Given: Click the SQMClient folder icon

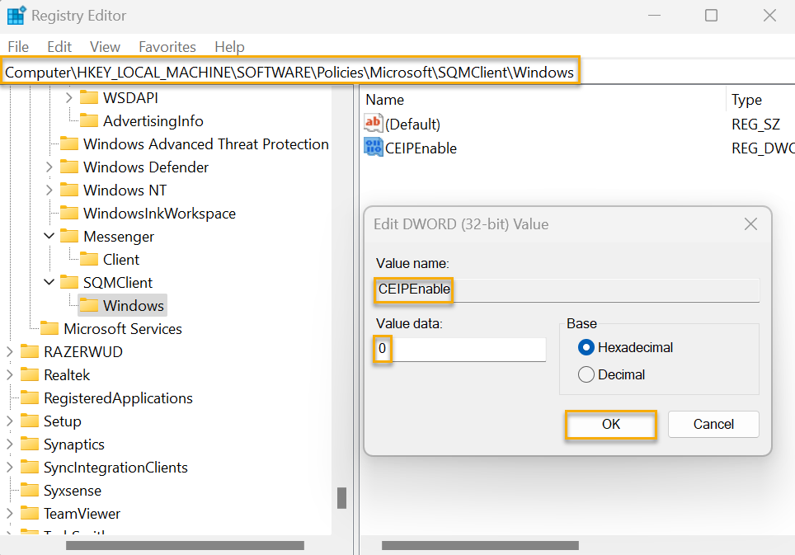Looking at the screenshot, I should [x=71, y=282].
